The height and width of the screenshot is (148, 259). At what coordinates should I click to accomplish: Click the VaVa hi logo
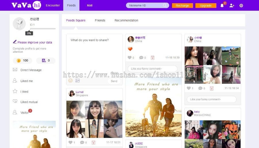(x=26, y=5)
